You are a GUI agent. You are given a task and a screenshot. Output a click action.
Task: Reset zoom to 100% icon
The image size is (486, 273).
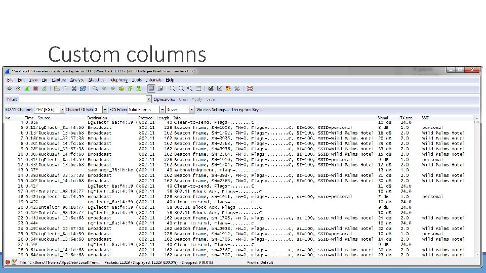pyautogui.click(x=190, y=88)
